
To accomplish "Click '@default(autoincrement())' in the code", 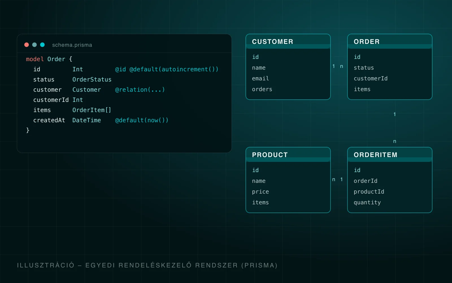I will pos(174,69).
